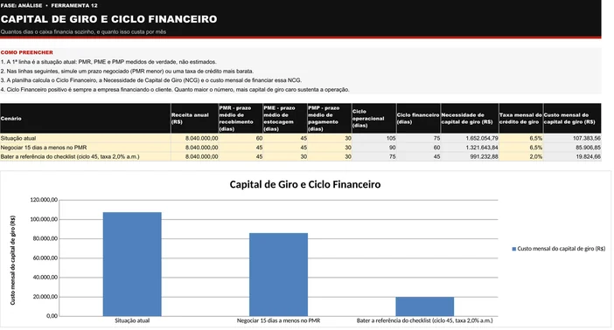Screen dimensions: 614x330
Task: Edit the Receita anual cell in the Negociar 15 dias row
Action: tap(195, 148)
